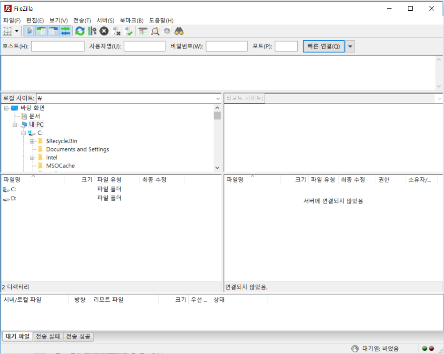
Task: Select 내 PC in the local tree
Action: click(x=36, y=124)
